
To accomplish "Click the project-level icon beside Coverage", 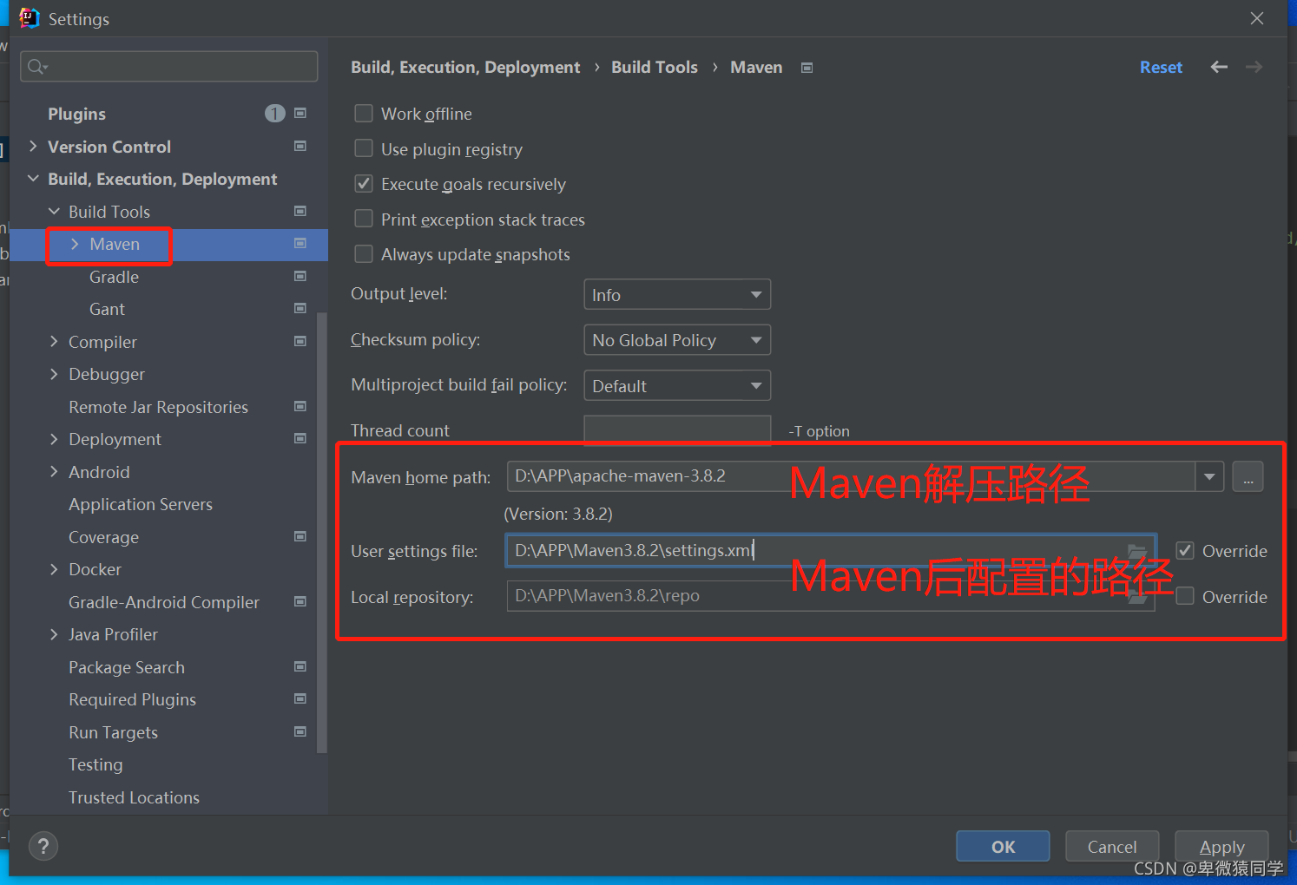I will pos(300,536).
